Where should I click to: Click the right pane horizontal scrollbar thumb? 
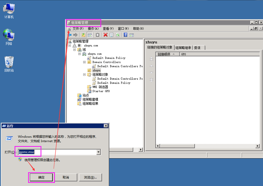click(177, 146)
